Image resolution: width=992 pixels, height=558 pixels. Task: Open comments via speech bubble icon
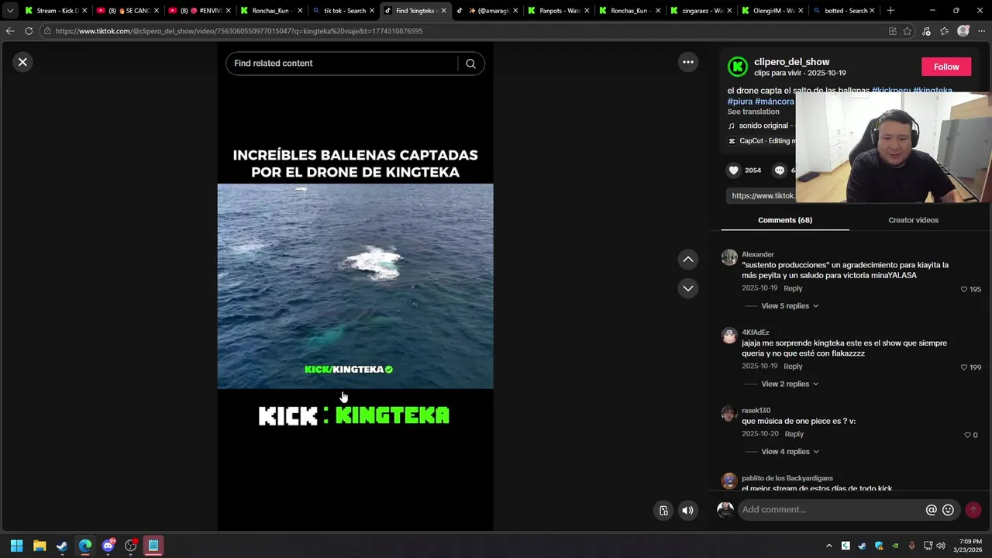pyautogui.click(x=780, y=170)
